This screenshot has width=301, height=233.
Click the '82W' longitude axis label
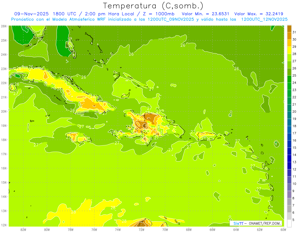click(x=23, y=229)
